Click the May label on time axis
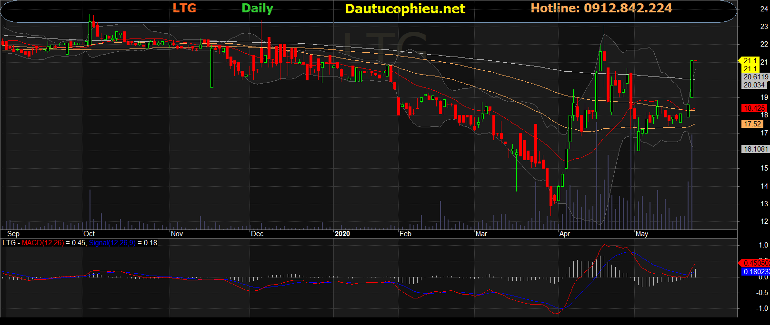 [642, 234]
